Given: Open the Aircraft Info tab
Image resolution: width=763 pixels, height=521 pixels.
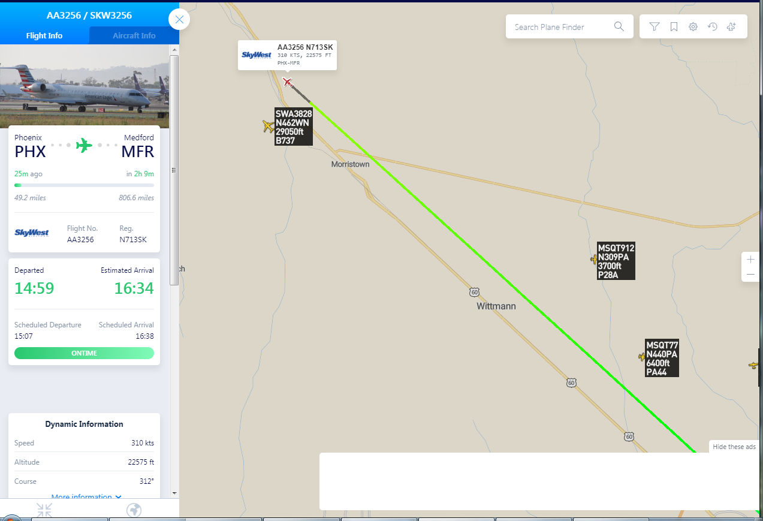Looking at the screenshot, I should tap(134, 35).
